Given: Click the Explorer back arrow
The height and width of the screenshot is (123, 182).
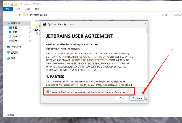Looking at the screenshot, I should coord(6,15).
